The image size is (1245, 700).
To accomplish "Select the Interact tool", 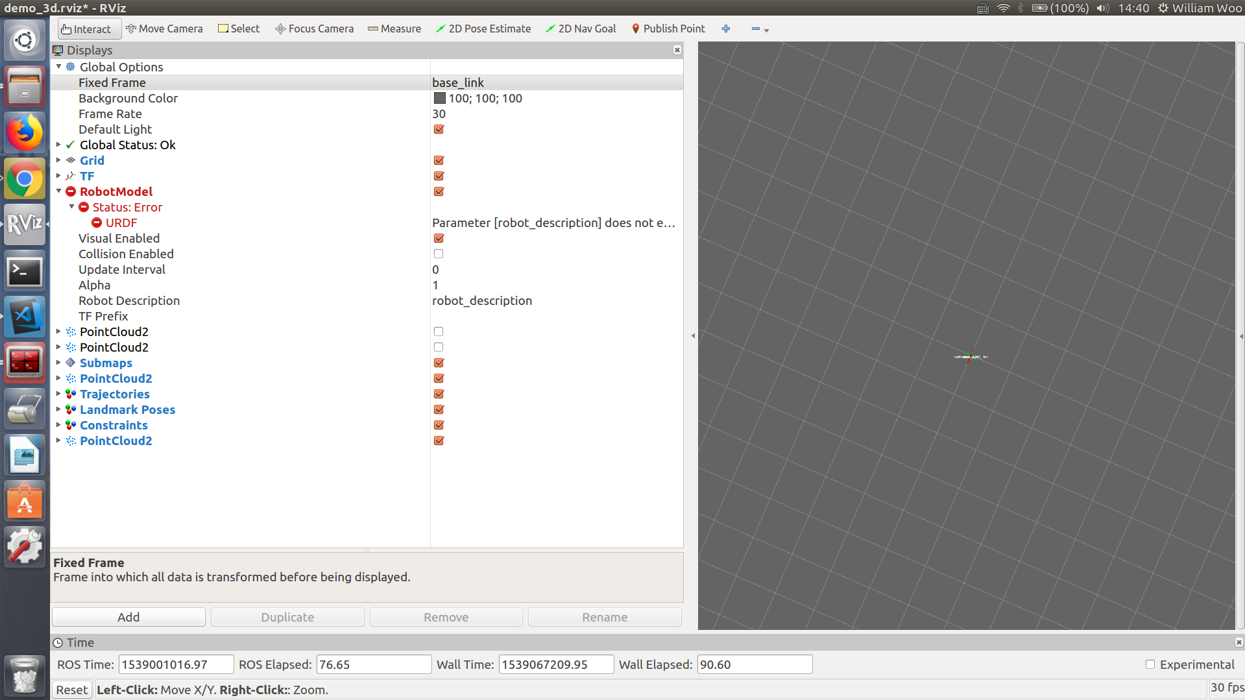I will pos(89,29).
